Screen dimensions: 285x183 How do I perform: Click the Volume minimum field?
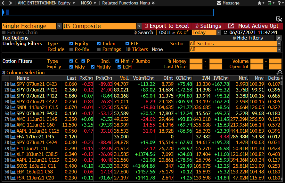click(x=256, y=61)
